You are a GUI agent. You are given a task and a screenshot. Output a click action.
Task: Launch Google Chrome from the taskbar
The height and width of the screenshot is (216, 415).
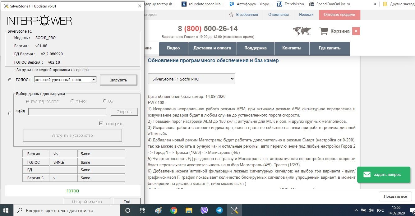(x=174, y=210)
